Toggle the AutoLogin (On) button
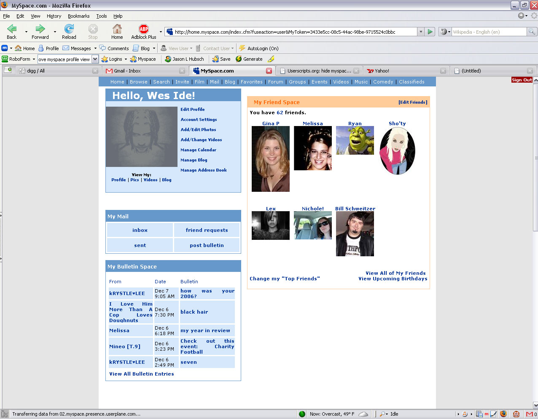Screen dimensions: 538x419 258,48
